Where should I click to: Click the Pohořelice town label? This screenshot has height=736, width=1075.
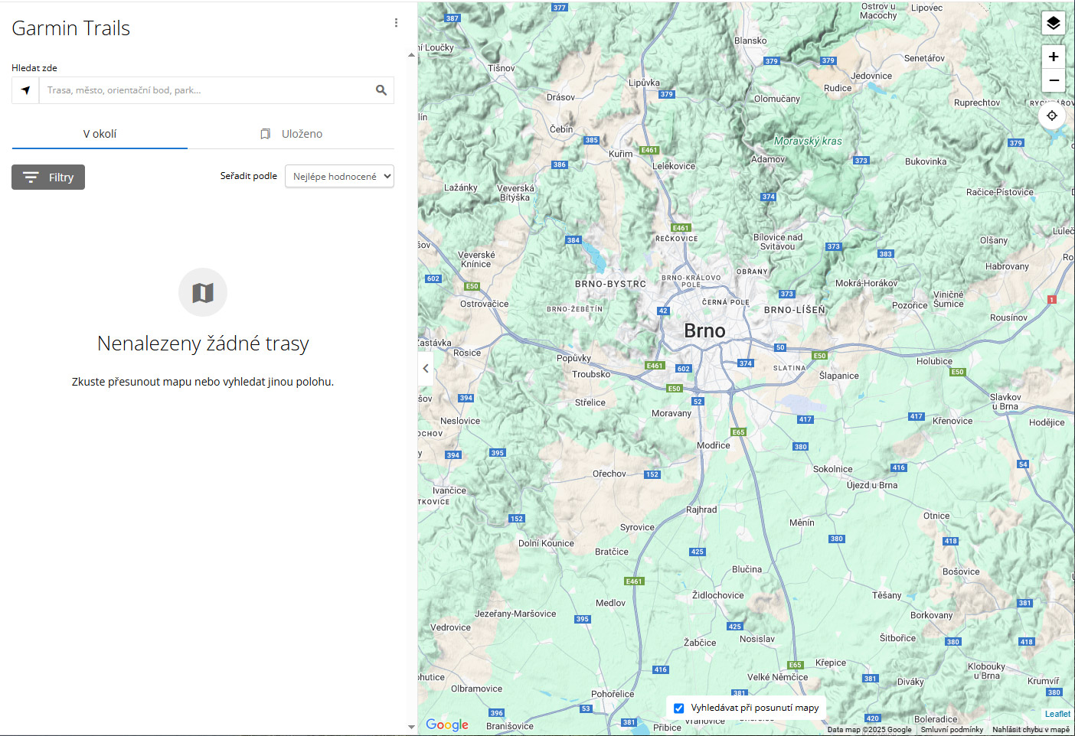pos(613,694)
